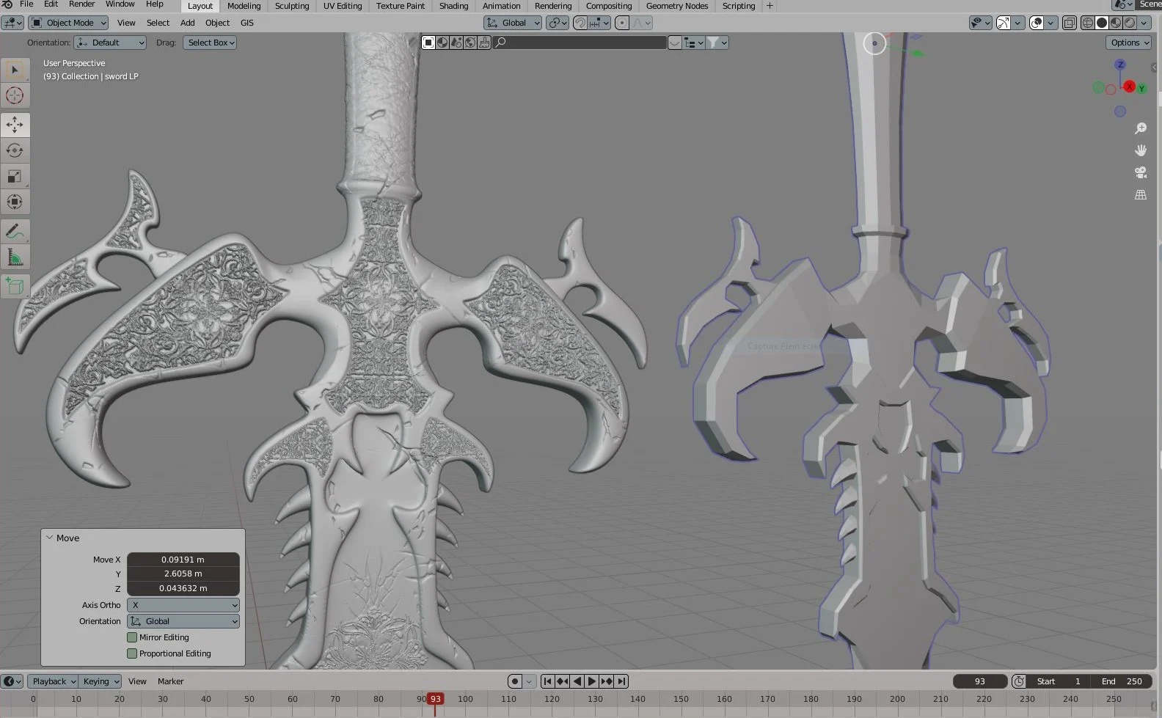Jump to next keyframe
This screenshot has width=1162, height=718.
(606, 681)
